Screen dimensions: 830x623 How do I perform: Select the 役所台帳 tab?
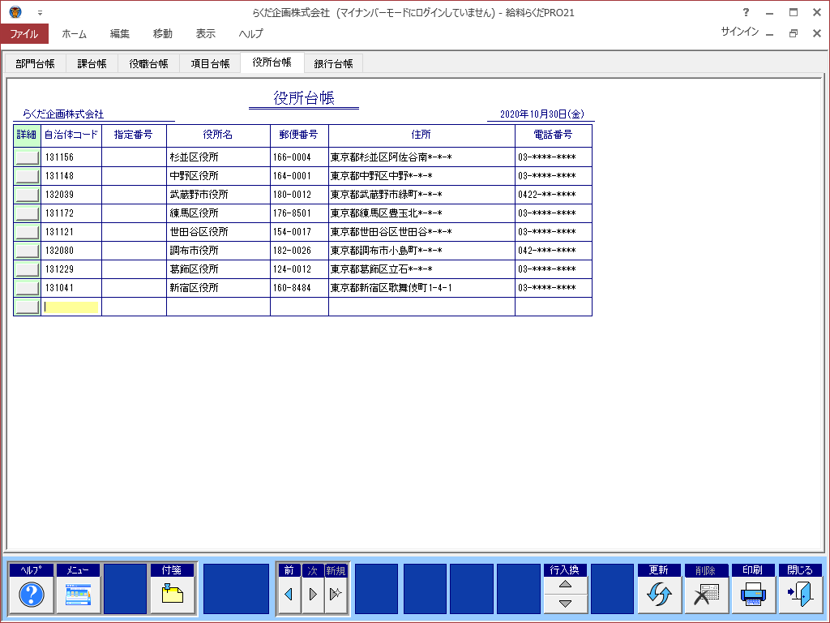[272, 62]
